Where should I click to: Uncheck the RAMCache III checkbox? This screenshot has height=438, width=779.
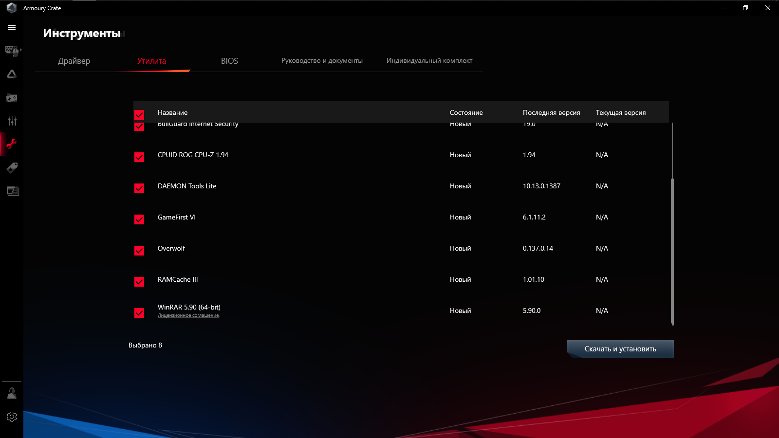pos(139,282)
